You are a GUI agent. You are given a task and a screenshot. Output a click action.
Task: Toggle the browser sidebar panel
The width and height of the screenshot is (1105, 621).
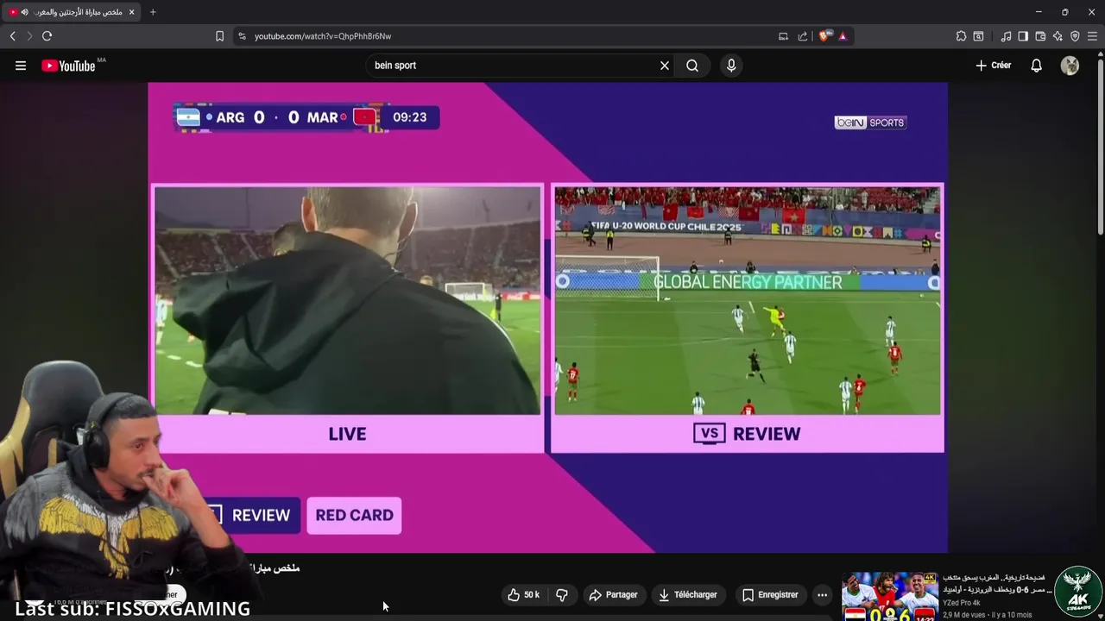coord(1023,36)
